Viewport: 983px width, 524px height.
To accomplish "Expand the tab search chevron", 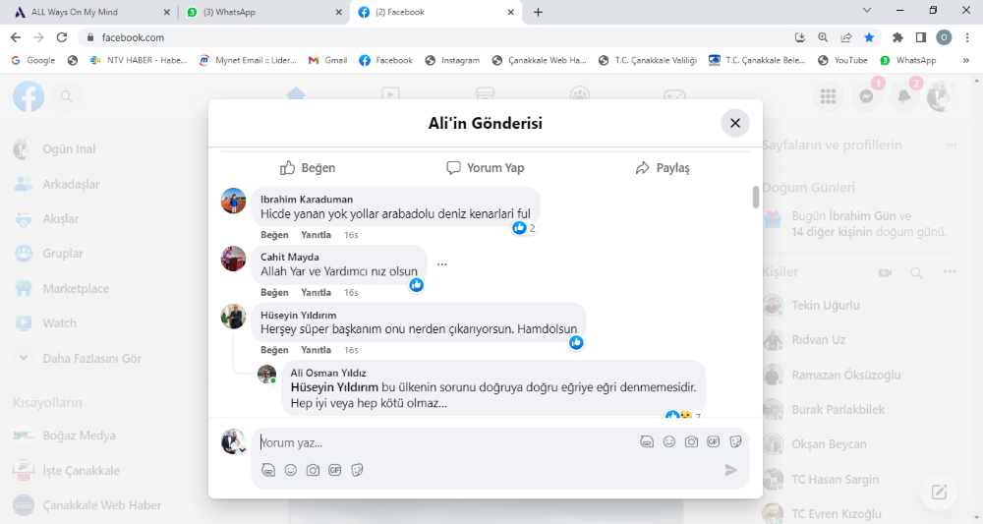I will click(x=866, y=11).
